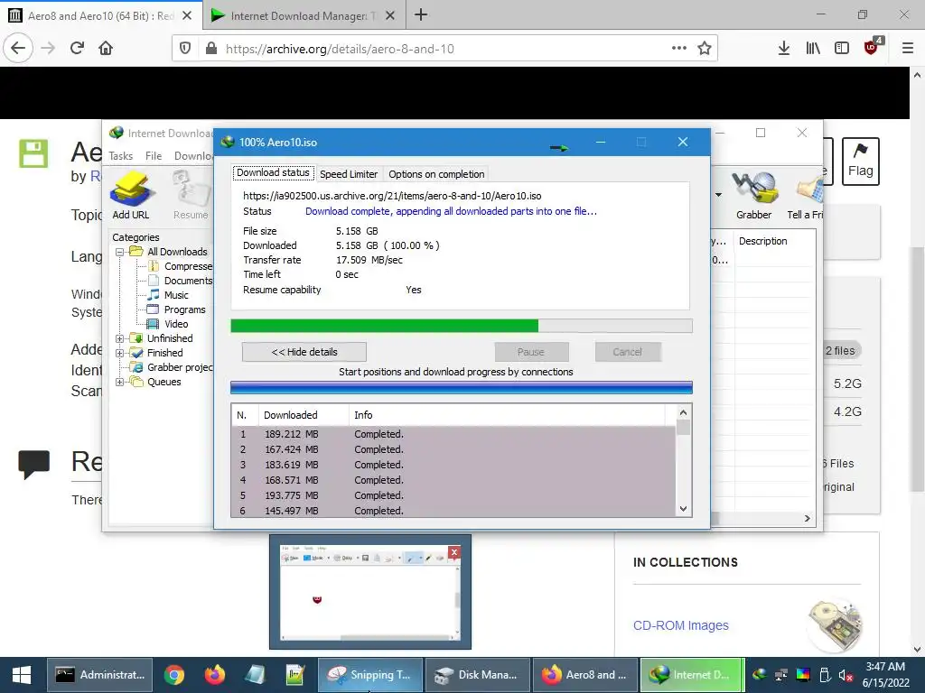This screenshot has height=693, width=925.
Task: Open page actions three-dots menu in address bar
Action: [679, 49]
